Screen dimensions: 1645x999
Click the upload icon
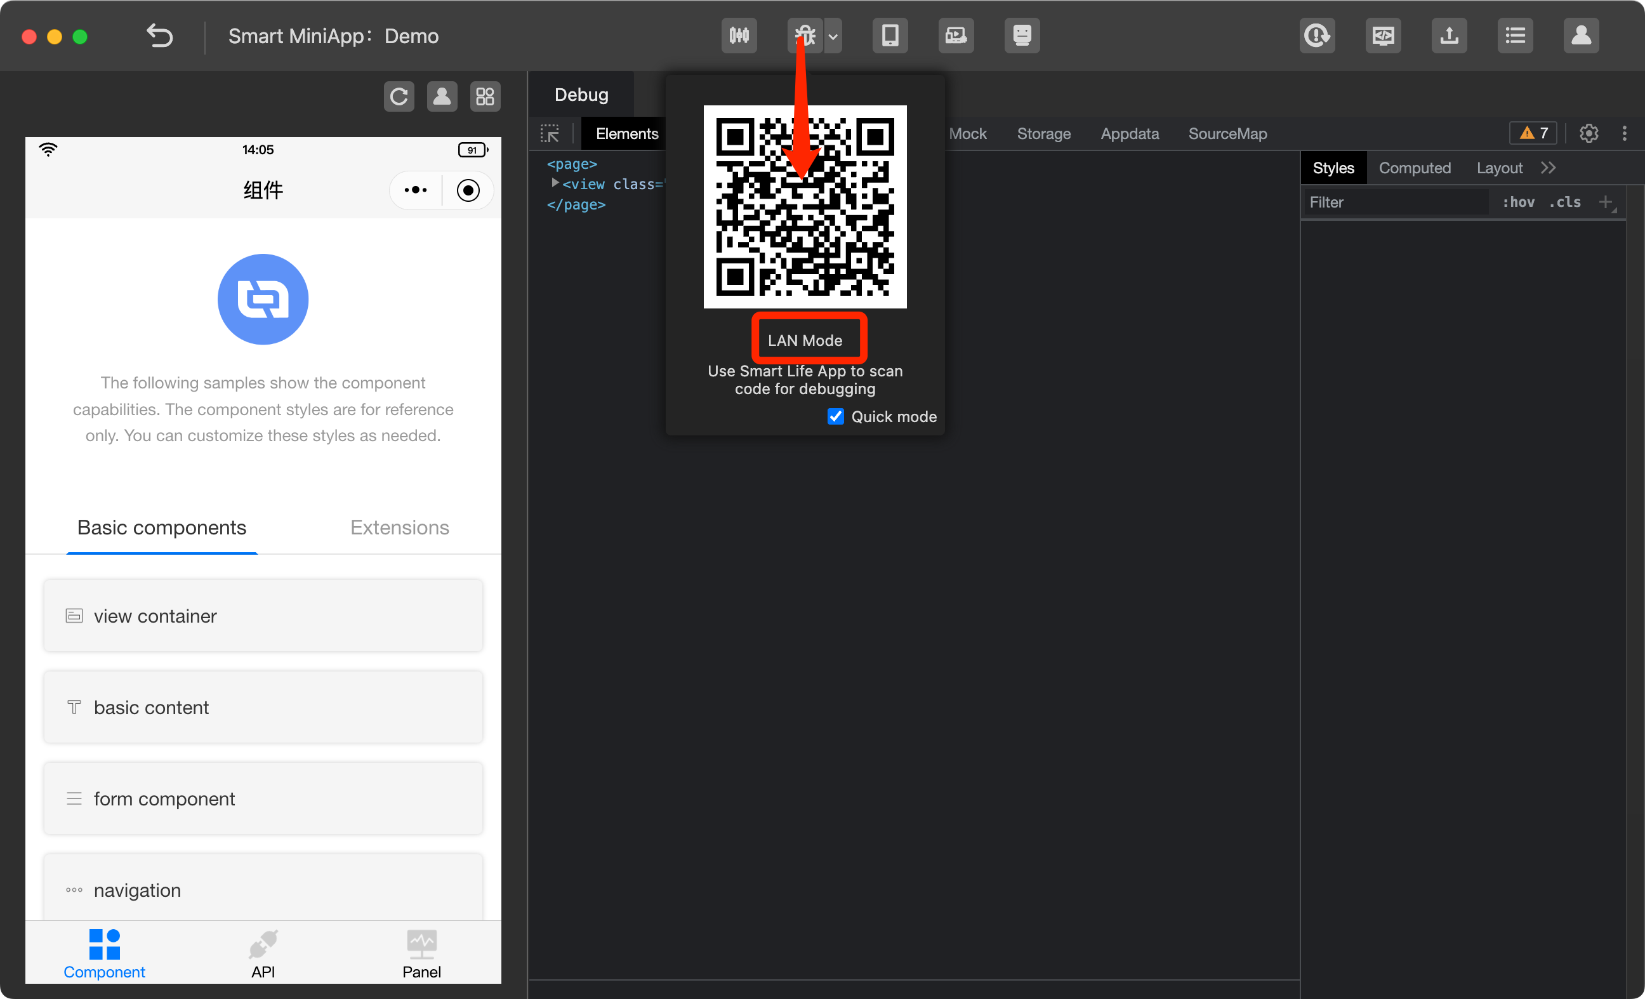click(x=1450, y=36)
